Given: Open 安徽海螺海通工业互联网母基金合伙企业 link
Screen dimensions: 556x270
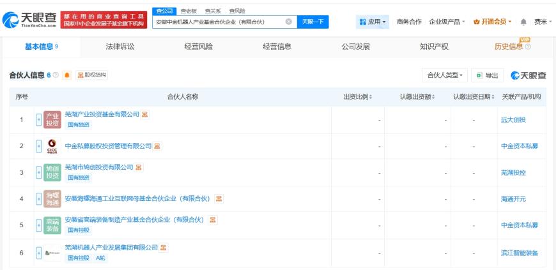Looking at the screenshot, I should tap(137, 199).
